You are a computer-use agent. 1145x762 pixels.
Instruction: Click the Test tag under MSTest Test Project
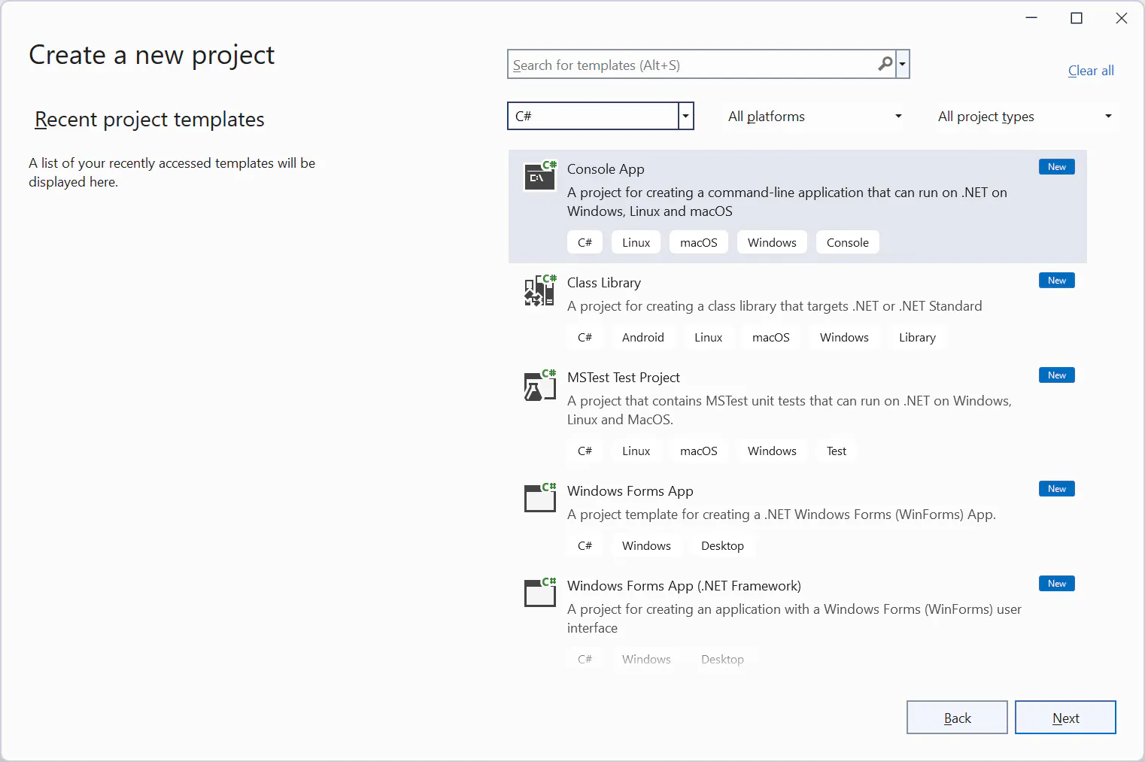[x=836, y=451]
